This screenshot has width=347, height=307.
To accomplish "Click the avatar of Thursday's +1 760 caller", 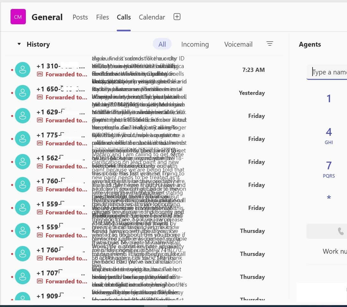I will [23, 254].
